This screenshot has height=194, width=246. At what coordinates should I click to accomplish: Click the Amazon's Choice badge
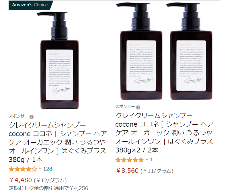(31, 5)
